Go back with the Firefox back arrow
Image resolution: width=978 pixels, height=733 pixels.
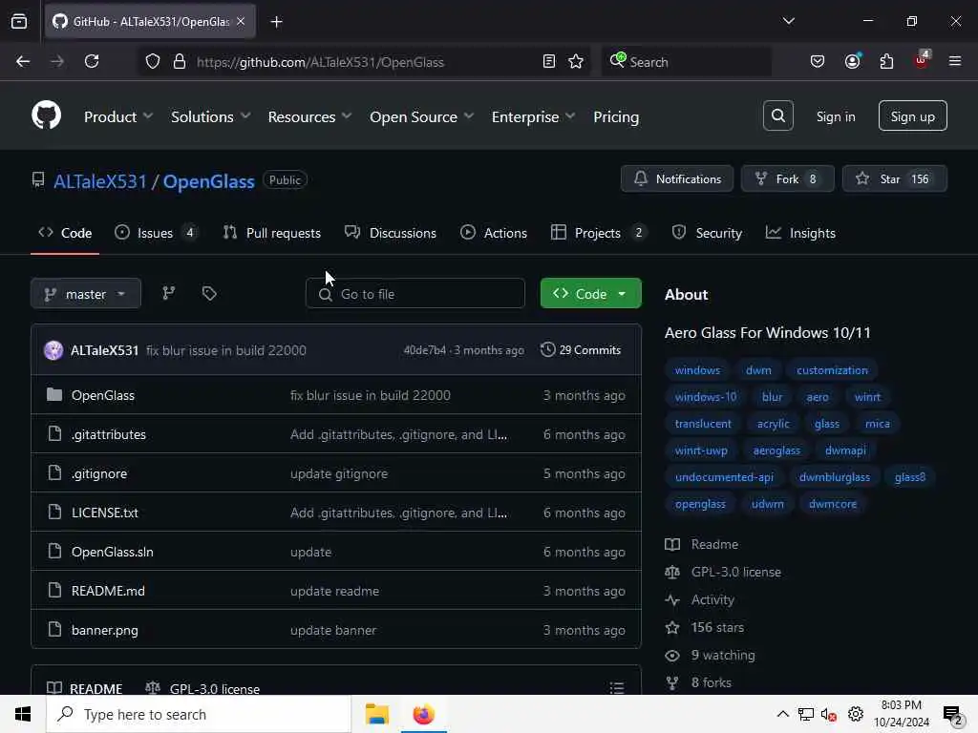coord(23,61)
